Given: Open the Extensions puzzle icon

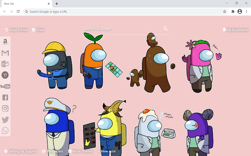Looking at the screenshot, I should point(233,12).
